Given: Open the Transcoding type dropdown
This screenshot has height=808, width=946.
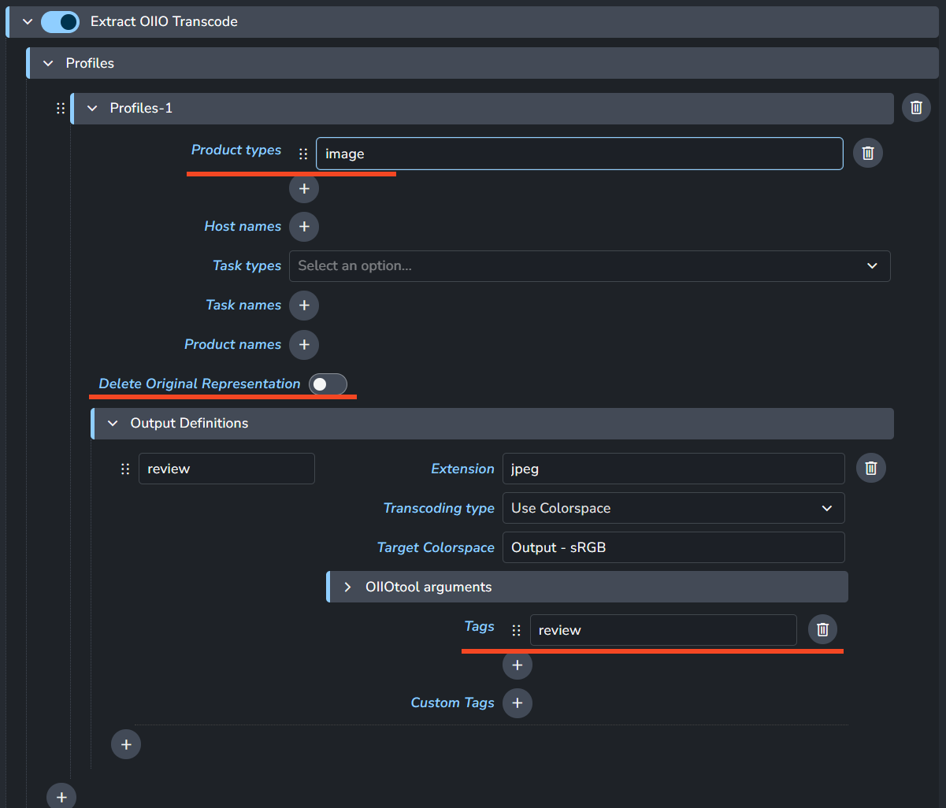Looking at the screenshot, I should point(673,509).
